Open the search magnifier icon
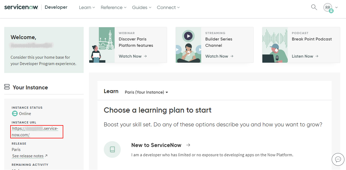346x170 pixels. [314, 7]
